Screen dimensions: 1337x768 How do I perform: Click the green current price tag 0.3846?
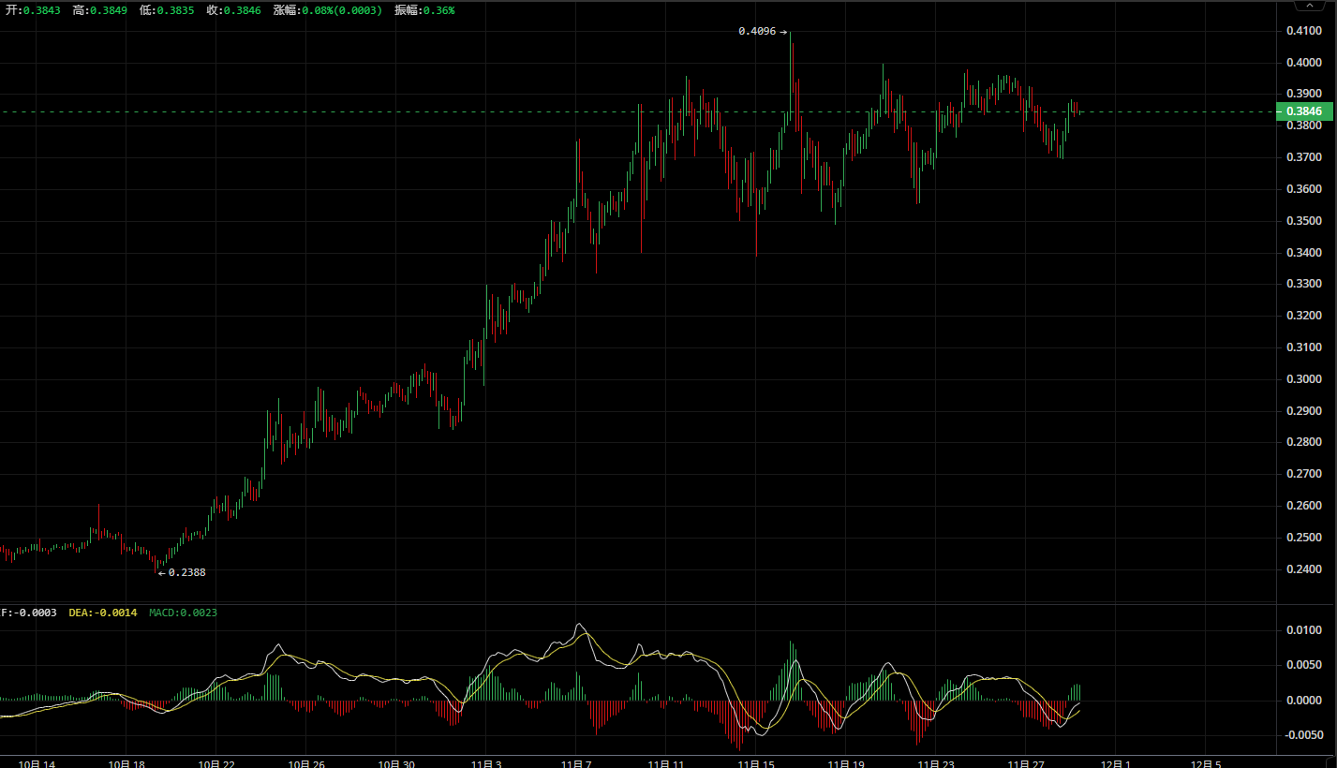tap(1303, 111)
